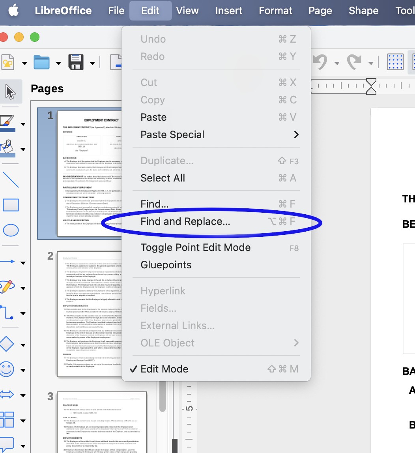This screenshot has height=453, width=415.
Task: Expand the Flowchart dropdown arrow
Action: click(23, 421)
